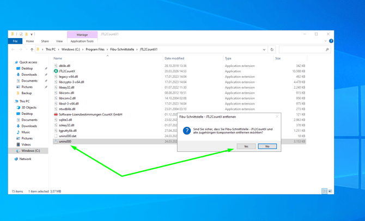Image resolution: width=365 pixels, height=221 pixels.
Task: Click the Network icon in sidebar
Action: point(16,159)
